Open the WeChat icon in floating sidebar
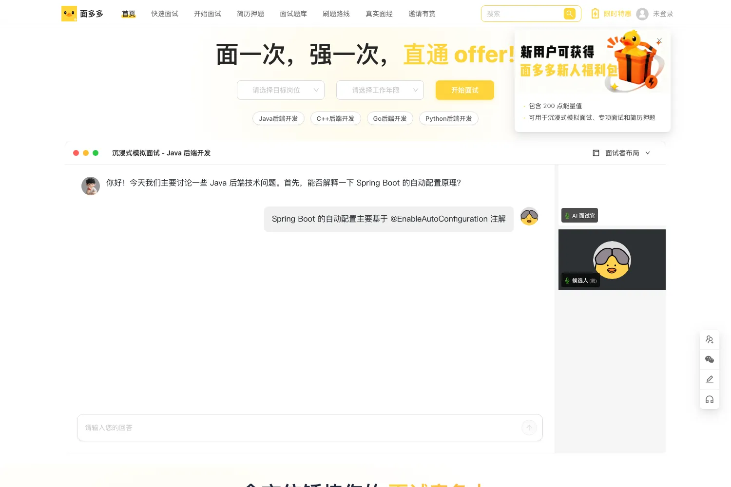This screenshot has height=487, width=731. coord(710,359)
